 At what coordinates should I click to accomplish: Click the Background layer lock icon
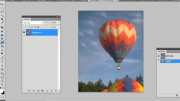coord(54,33)
